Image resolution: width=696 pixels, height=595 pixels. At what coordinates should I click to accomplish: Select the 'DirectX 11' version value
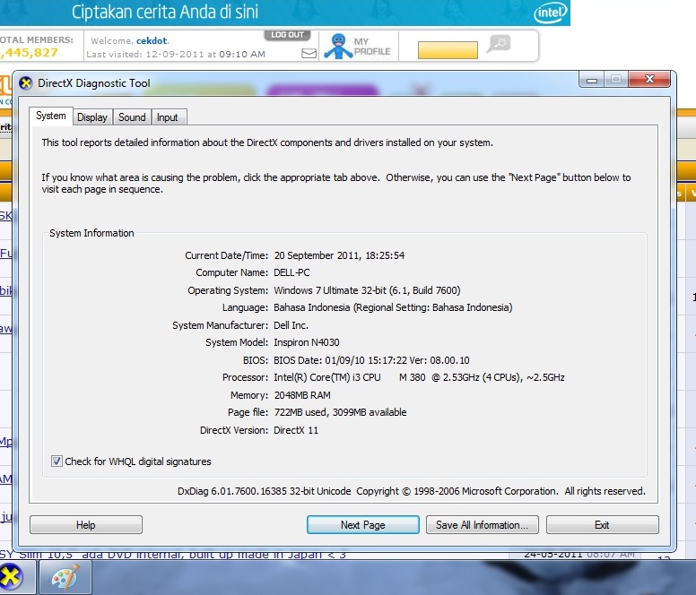[296, 430]
